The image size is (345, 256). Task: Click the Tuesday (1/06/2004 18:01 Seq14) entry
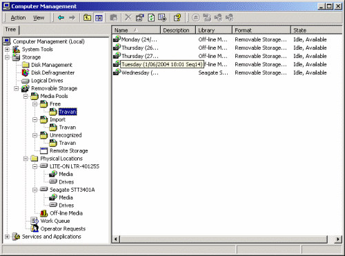(162, 64)
